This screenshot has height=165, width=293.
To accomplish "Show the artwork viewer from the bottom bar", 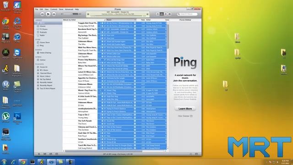I will click(57, 154).
